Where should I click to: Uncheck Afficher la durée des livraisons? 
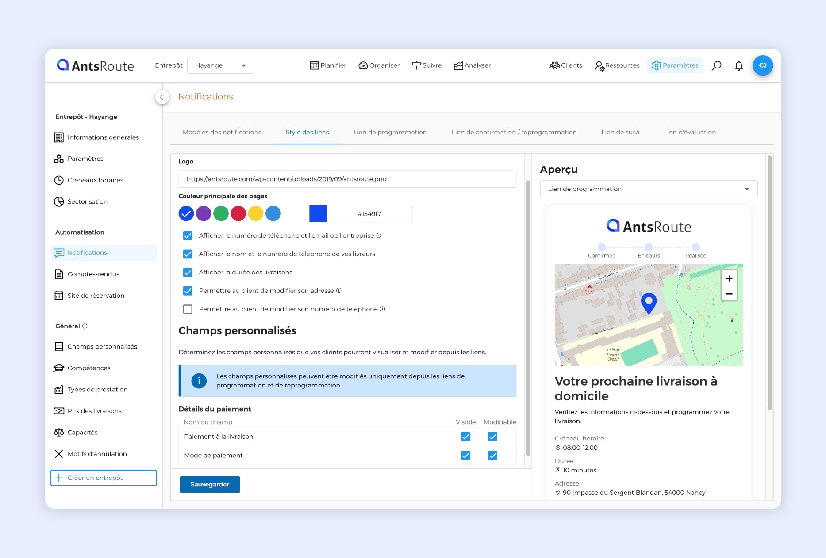(188, 272)
